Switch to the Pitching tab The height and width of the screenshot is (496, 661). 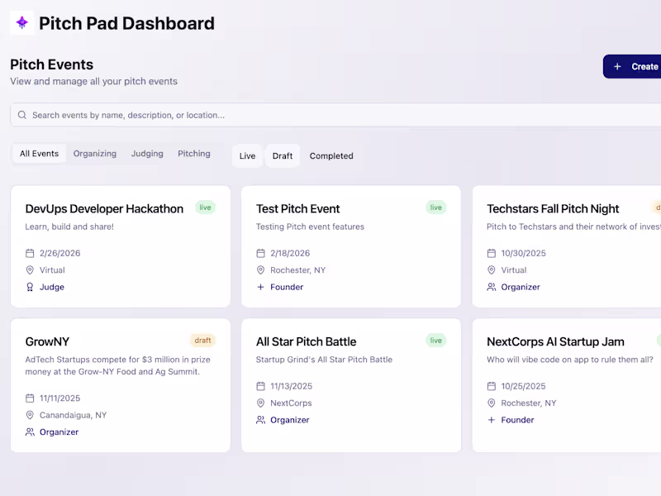(193, 154)
